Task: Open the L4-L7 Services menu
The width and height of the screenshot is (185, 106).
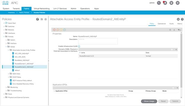Action: 60,9
